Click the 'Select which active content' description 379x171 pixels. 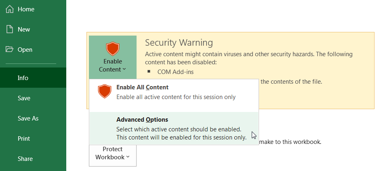[x=179, y=129]
